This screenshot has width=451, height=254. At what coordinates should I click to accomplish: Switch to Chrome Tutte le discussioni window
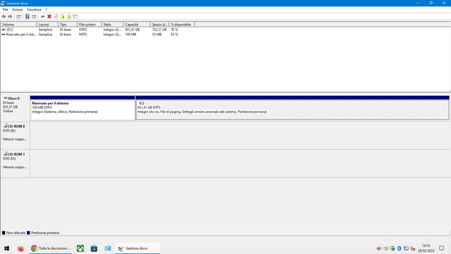point(51,248)
